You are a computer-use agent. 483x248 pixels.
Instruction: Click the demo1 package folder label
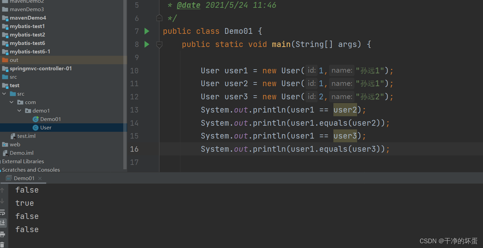click(x=41, y=111)
